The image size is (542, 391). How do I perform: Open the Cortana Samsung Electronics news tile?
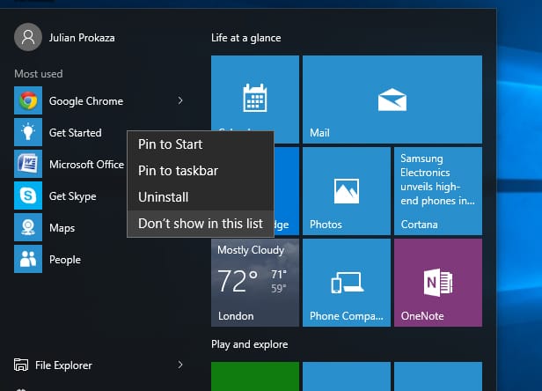tap(438, 191)
